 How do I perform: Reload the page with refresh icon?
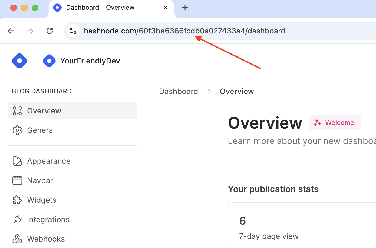coord(50,31)
